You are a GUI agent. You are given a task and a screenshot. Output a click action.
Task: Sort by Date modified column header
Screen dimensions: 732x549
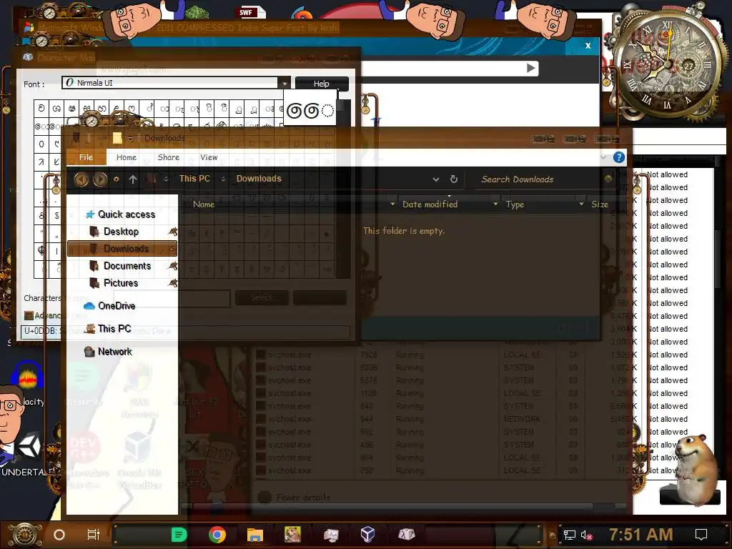point(430,204)
